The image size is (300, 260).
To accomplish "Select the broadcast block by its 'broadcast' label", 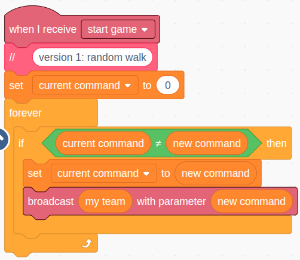I will [x=51, y=201].
